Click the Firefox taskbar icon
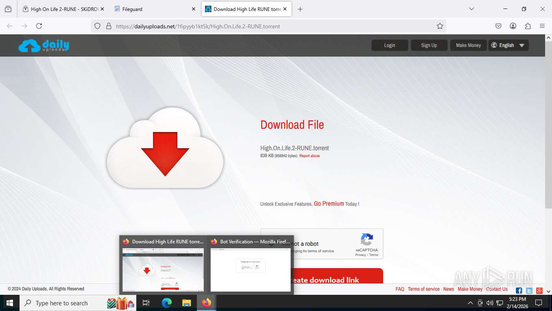Viewport: 552px width, 311px height. click(207, 303)
